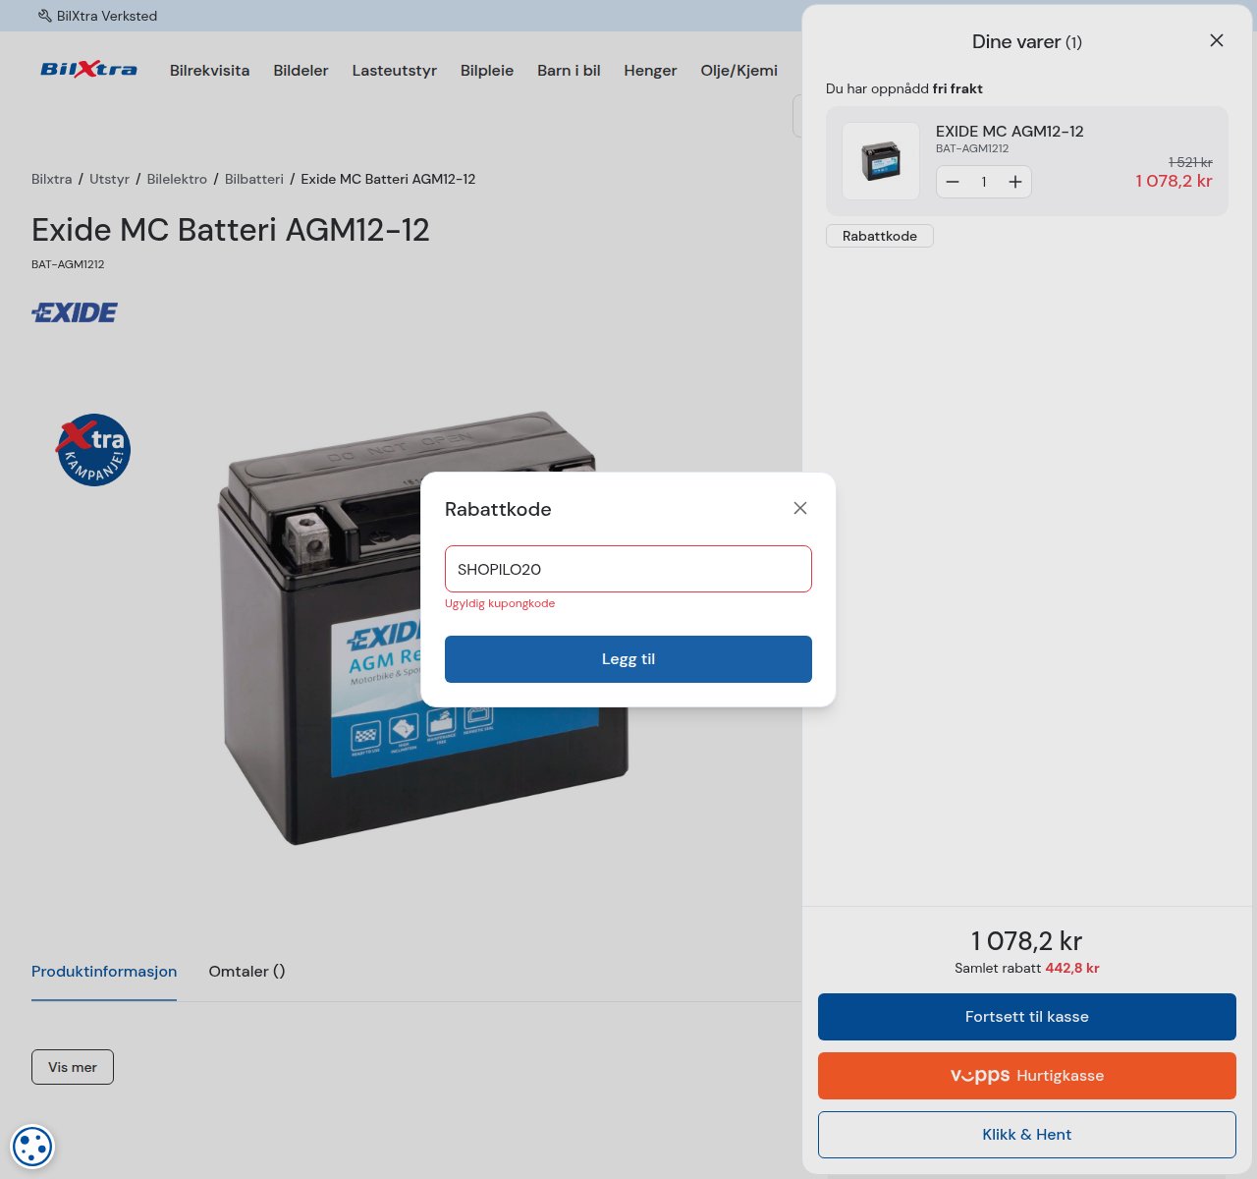The height and width of the screenshot is (1179, 1257).
Task: Open the Olje/Kjemi menu
Action: point(738,71)
